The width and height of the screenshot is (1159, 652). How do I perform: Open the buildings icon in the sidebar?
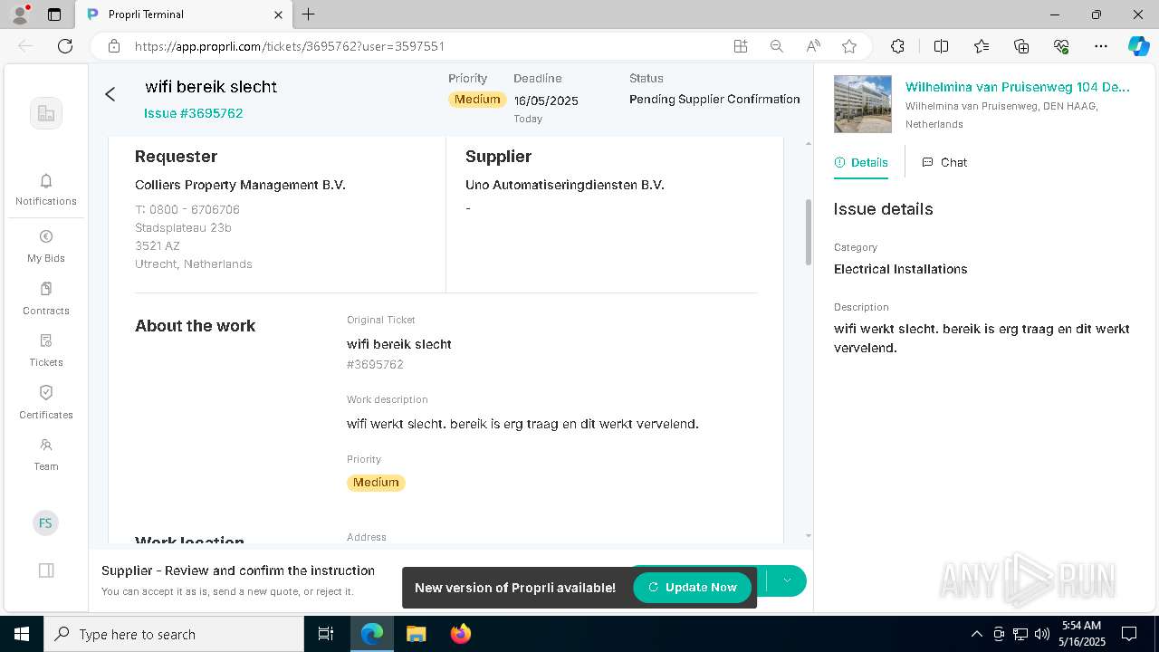click(x=46, y=113)
